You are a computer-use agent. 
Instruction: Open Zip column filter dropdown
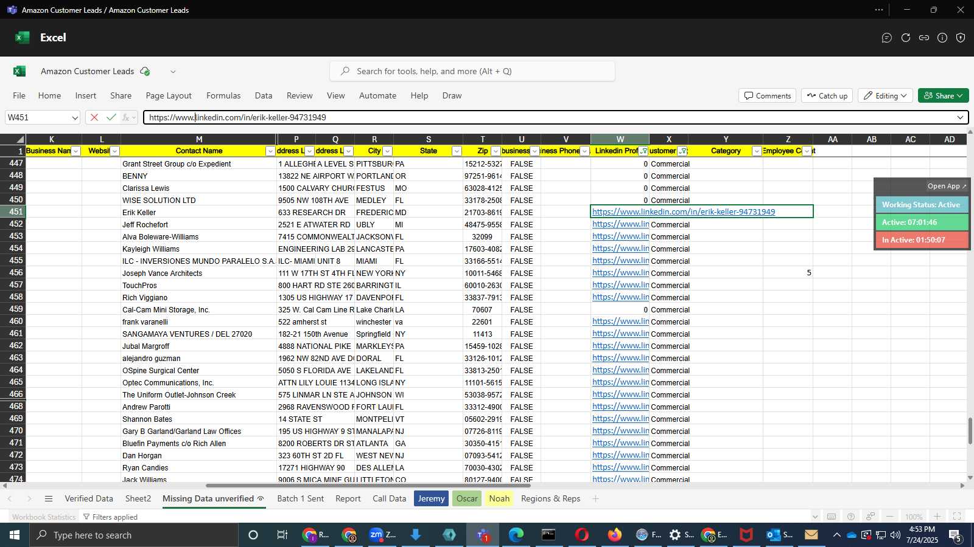pos(496,151)
